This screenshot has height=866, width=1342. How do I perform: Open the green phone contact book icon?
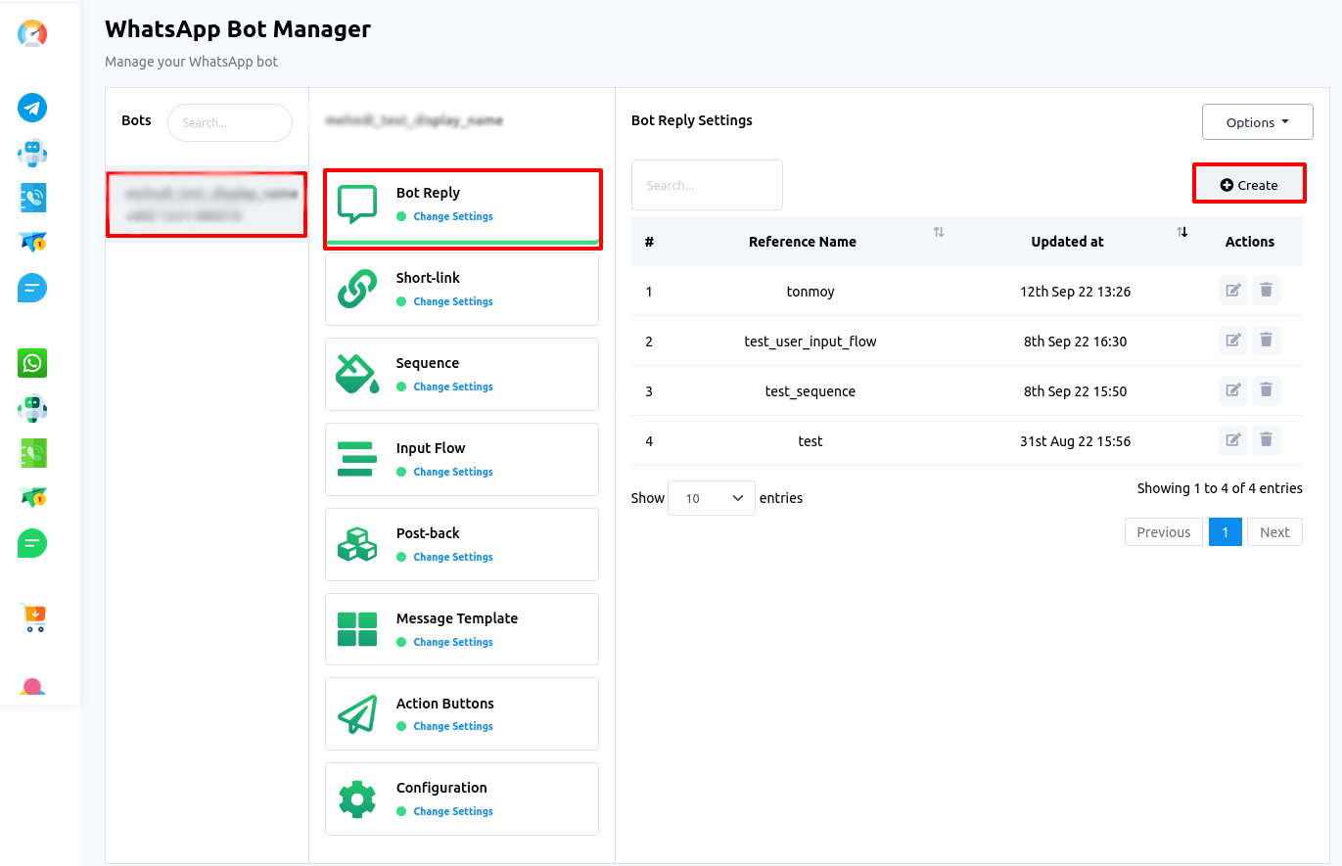click(x=32, y=453)
